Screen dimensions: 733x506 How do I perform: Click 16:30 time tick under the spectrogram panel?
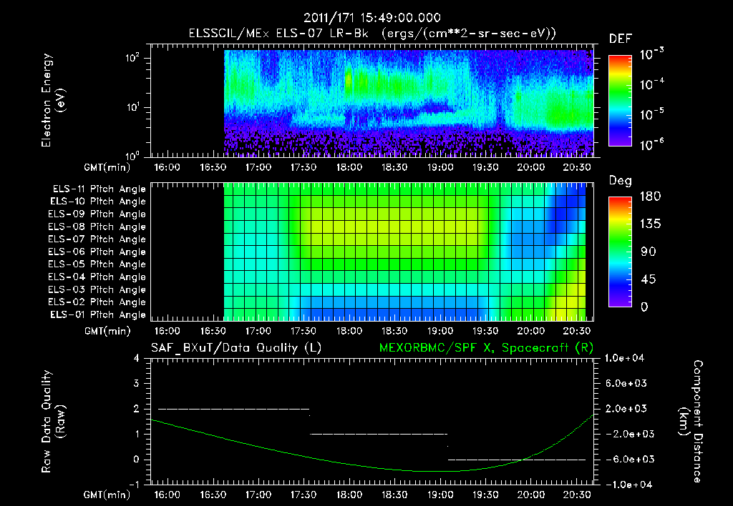click(213, 167)
